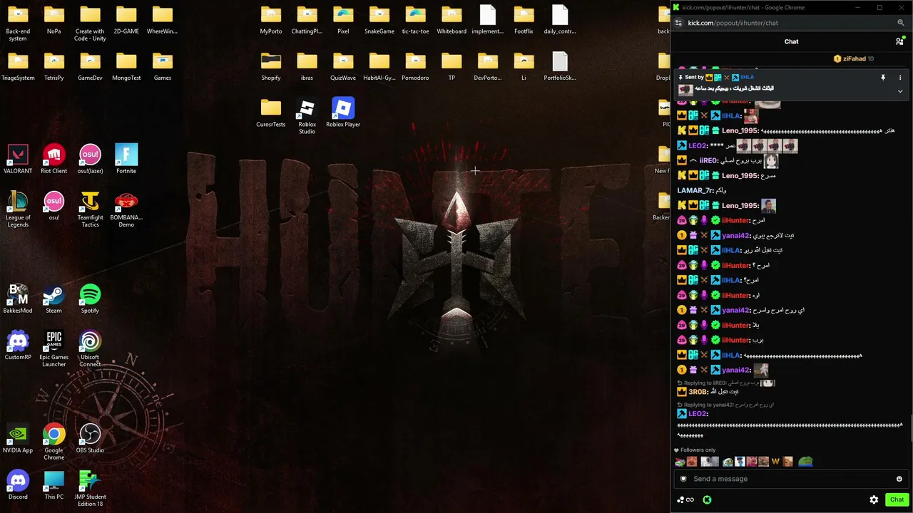Select the OBS Studio desktop icon
Image resolution: width=913 pixels, height=513 pixels.
coord(90,439)
